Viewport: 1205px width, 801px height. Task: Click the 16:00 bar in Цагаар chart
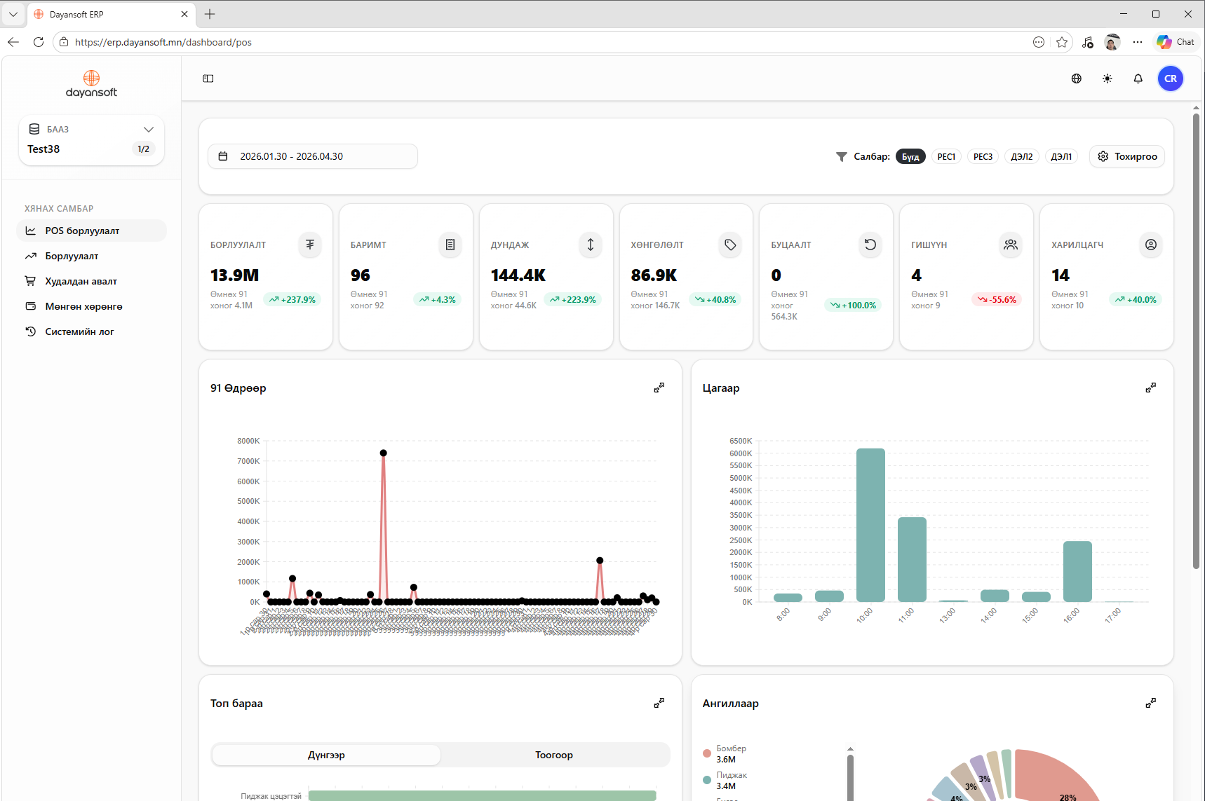click(x=1077, y=571)
